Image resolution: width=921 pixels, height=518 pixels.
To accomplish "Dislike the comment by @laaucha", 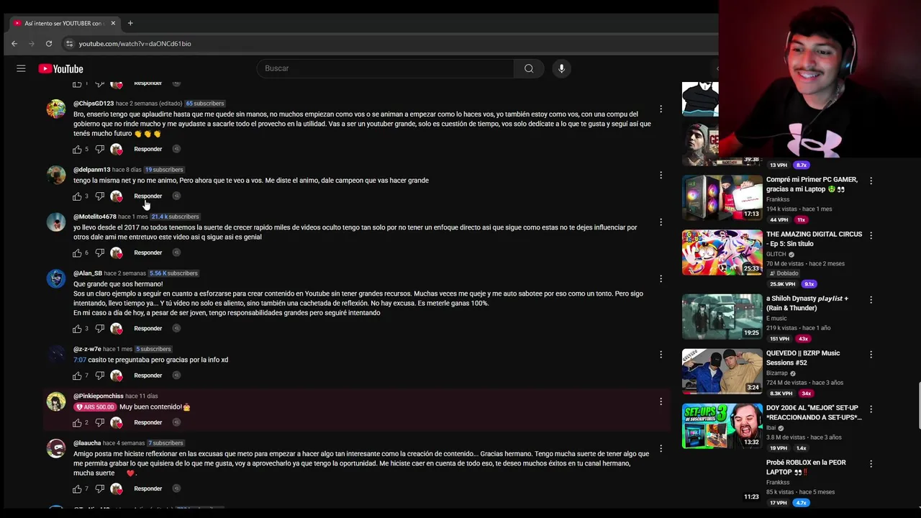I will coord(100,489).
